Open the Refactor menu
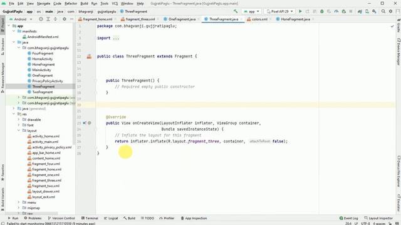This screenshot has width=401, height=225. click(x=71, y=4)
